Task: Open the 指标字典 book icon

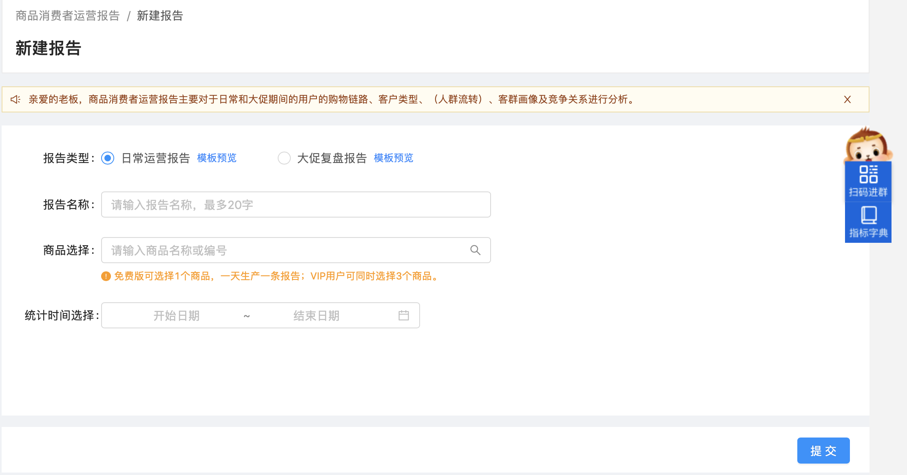Action: [868, 216]
